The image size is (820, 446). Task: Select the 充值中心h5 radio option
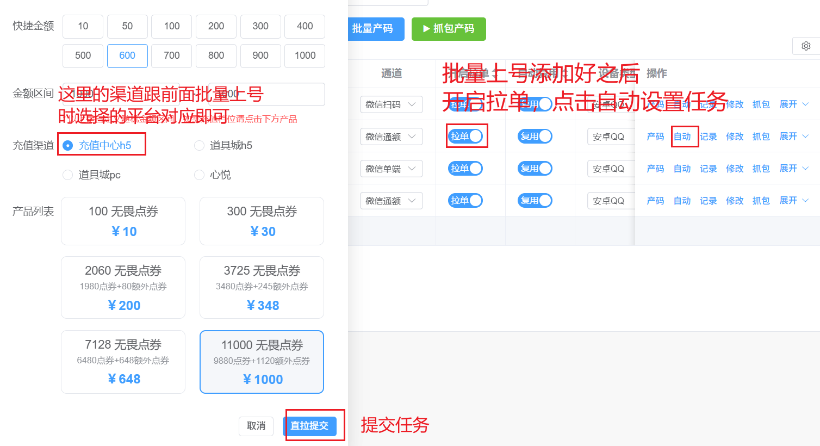coord(68,145)
